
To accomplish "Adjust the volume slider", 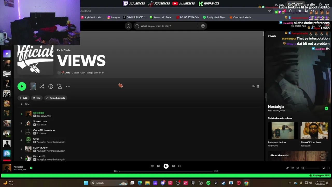I will coord(312,168).
